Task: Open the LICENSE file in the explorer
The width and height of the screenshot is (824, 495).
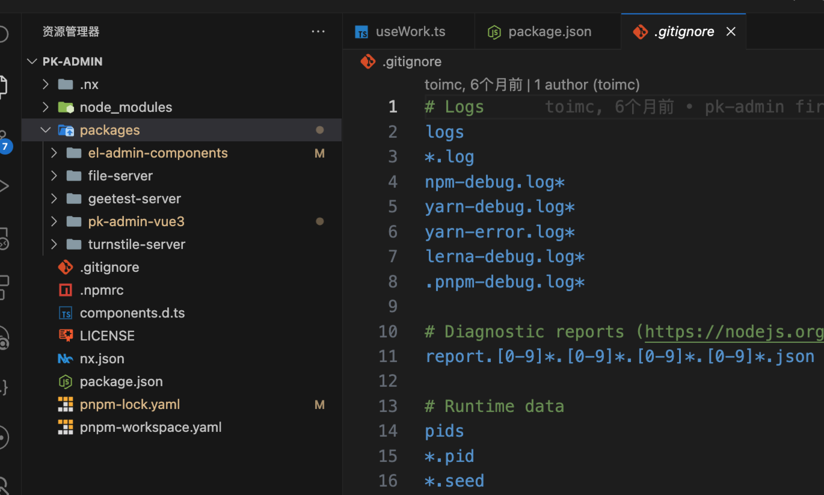Action: click(x=106, y=336)
